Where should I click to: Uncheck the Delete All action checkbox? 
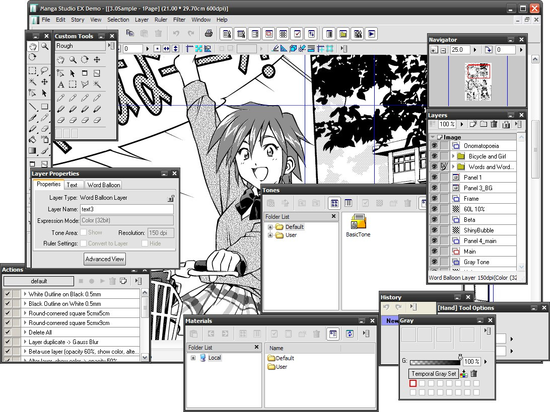[8, 333]
